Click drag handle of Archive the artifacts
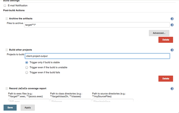The height and width of the screenshot is (113, 179). coord(7,19)
